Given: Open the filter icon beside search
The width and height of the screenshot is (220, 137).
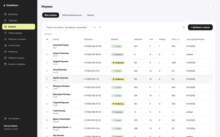Looking at the screenshot, I should (x=100, y=27).
